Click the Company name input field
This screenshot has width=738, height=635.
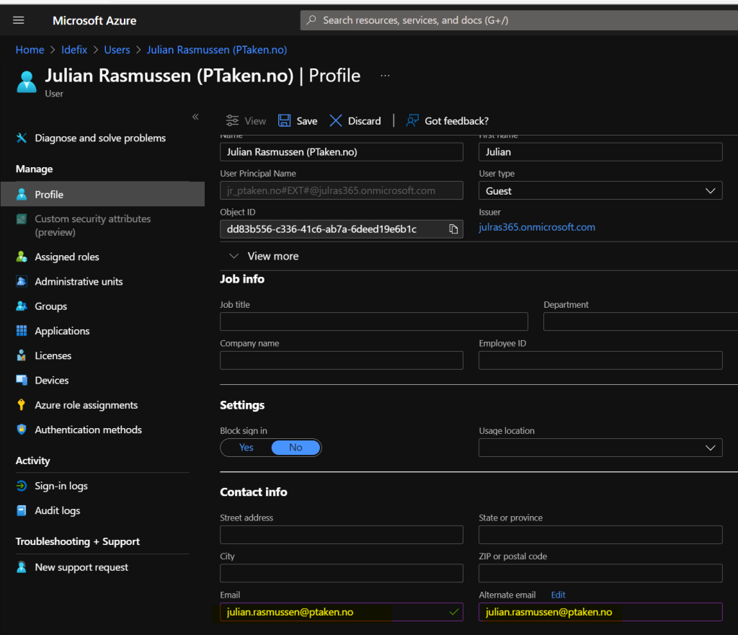[341, 360]
